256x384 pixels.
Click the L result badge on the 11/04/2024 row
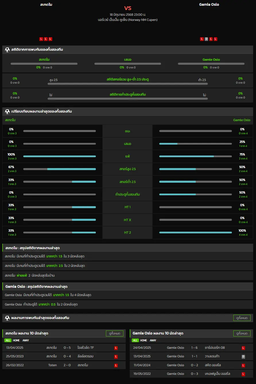[244, 365]
